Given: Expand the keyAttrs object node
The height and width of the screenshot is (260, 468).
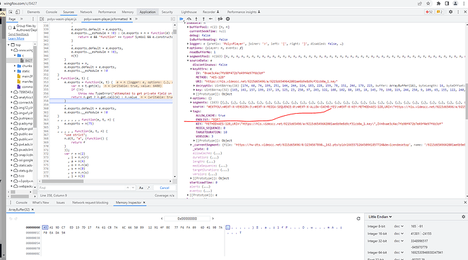Looking at the screenshot, I should pos(191,69).
